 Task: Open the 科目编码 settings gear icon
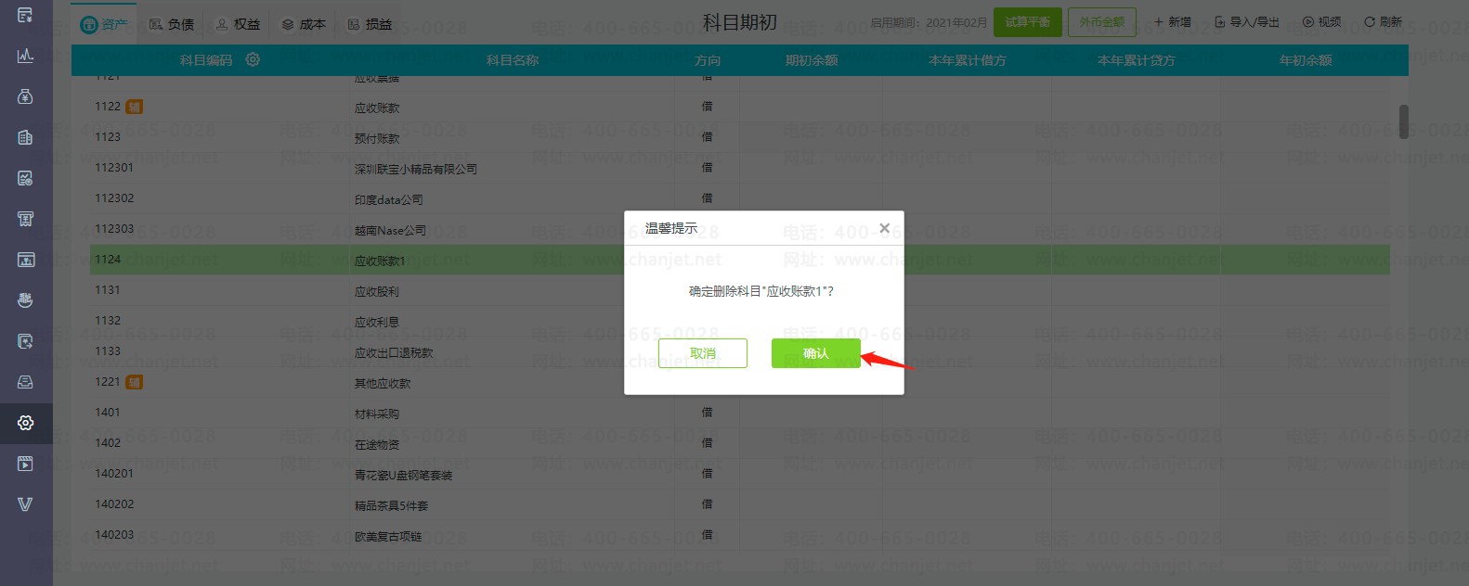253,59
